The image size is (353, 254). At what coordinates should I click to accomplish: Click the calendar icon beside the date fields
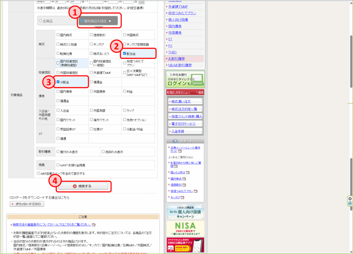[141, 2]
